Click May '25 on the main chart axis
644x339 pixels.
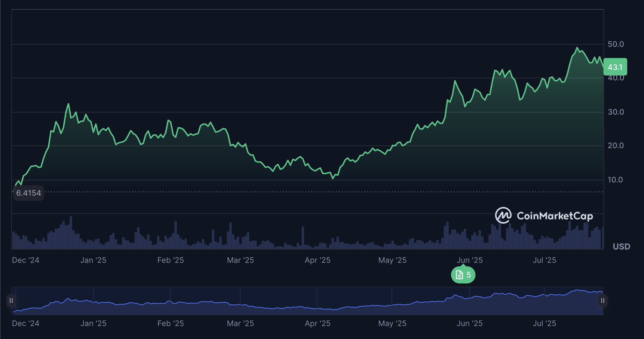[x=392, y=260]
